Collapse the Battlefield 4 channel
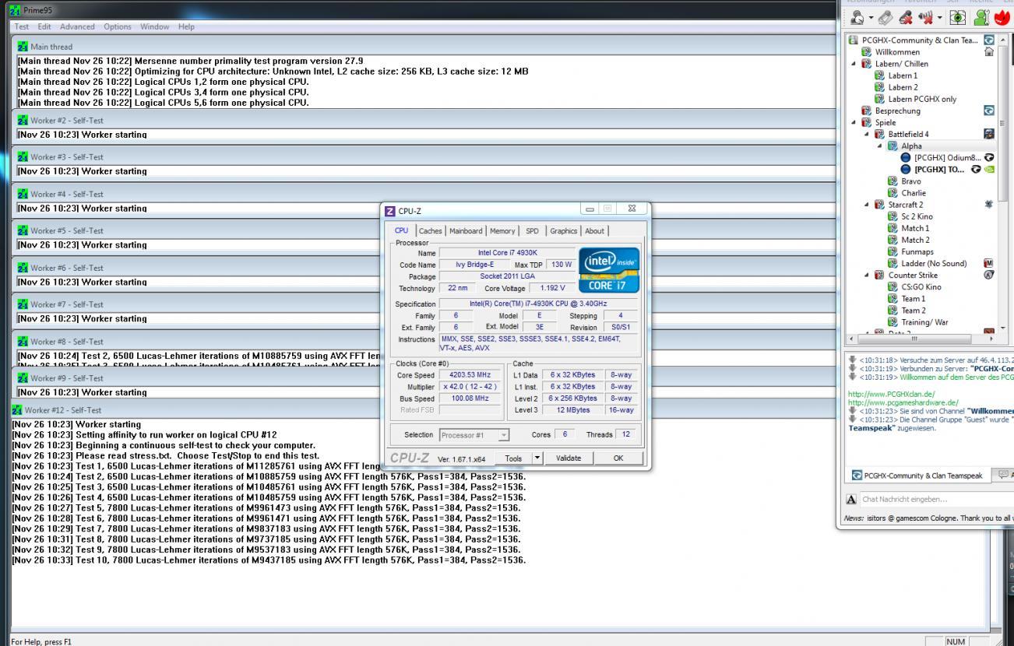The image size is (1014, 646). [x=868, y=134]
